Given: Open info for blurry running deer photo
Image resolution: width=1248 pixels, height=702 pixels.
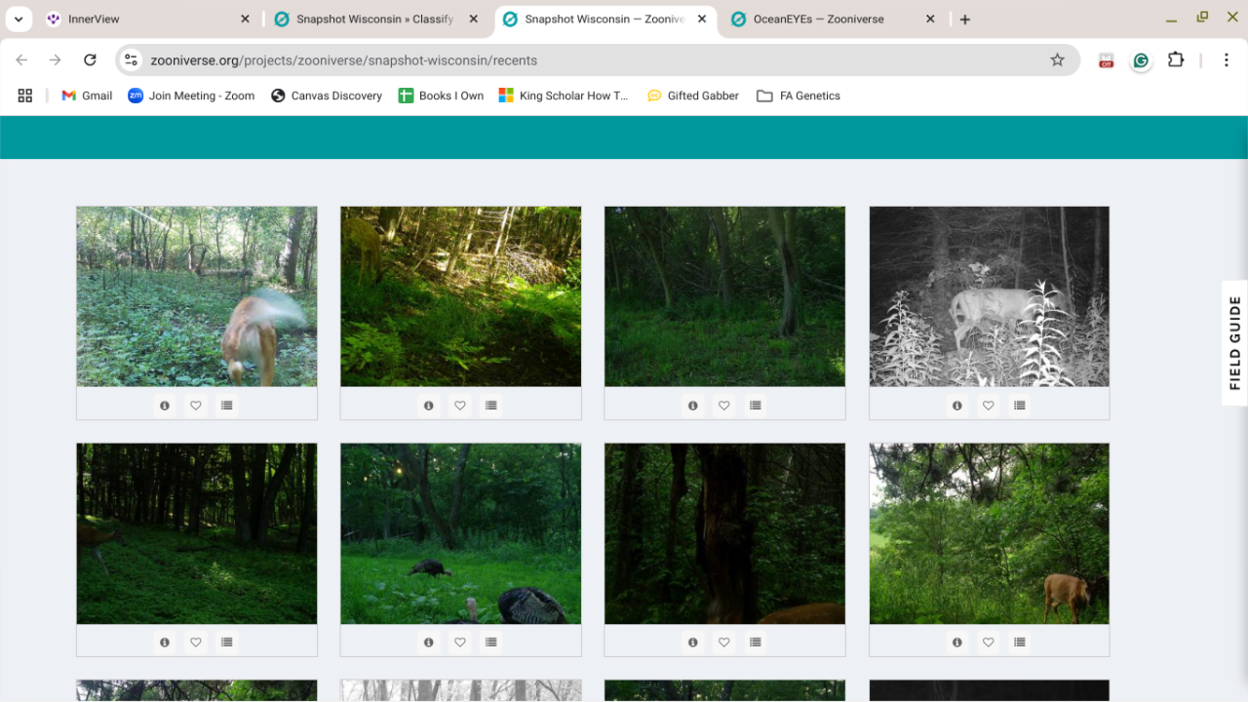Looking at the screenshot, I should point(165,406).
